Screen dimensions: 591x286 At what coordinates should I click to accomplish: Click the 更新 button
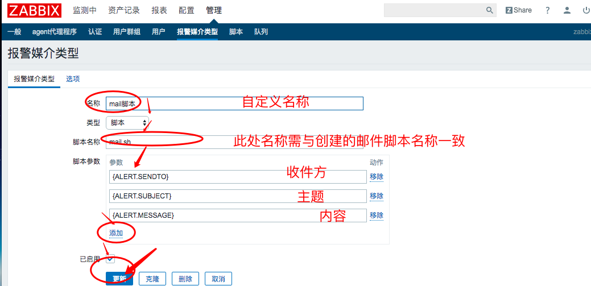point(119,279)
